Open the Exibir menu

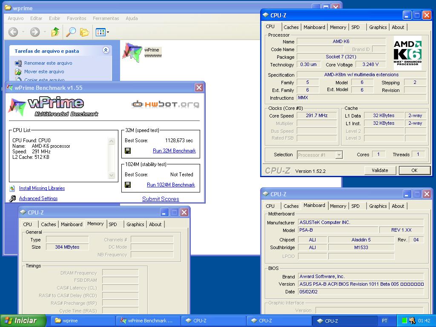(x=54, y=18)
